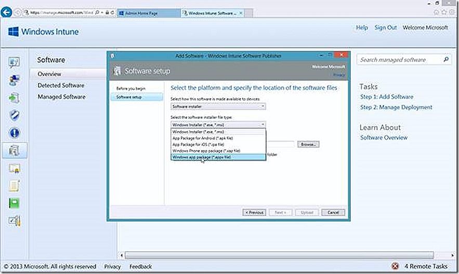Screen dimensions: 459x274
Task: Open Managed Software navigation item
Action: point(61,97)
